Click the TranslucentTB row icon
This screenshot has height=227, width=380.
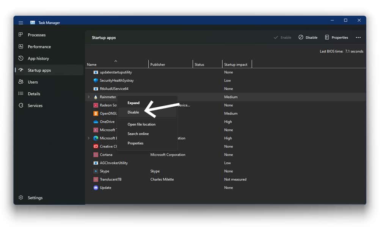click(96, 179)
